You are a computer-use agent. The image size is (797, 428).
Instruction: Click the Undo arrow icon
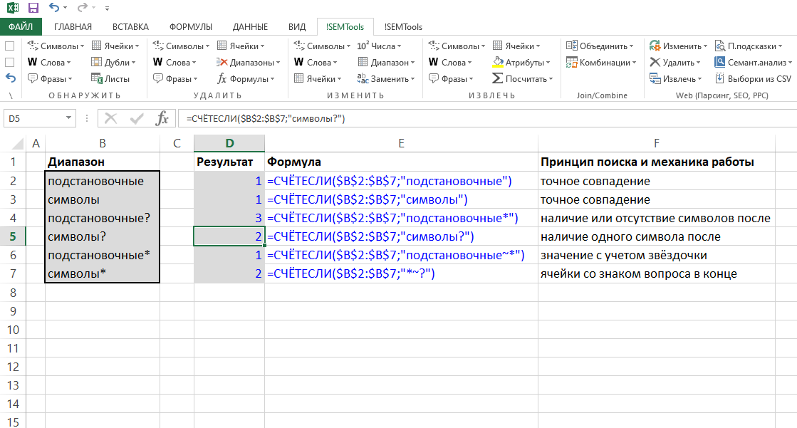[x=54, y=7]
